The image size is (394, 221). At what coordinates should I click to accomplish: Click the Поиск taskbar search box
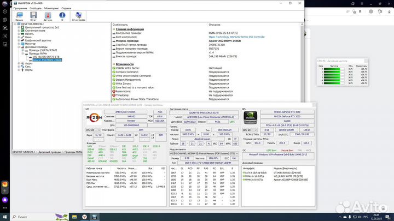pos(33,217)
